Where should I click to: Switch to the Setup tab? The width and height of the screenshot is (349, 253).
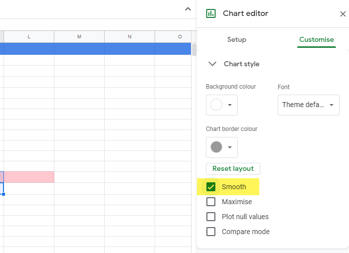(237, 39)
